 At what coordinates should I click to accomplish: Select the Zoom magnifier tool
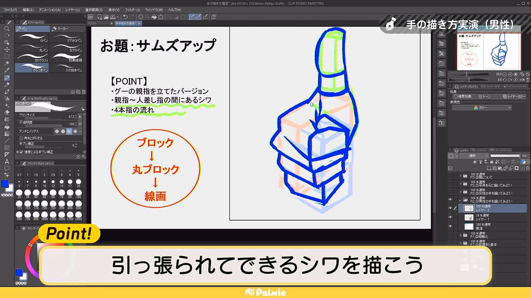tap(7, 29)
